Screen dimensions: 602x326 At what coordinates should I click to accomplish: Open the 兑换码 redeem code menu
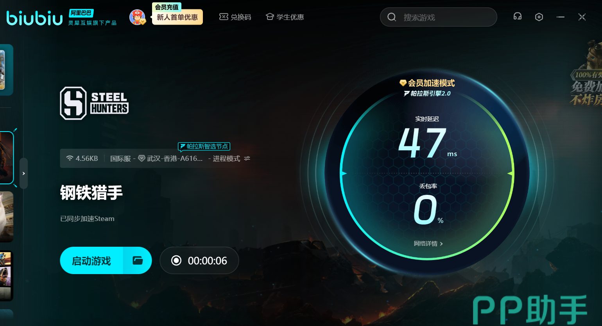click(235, 17)
